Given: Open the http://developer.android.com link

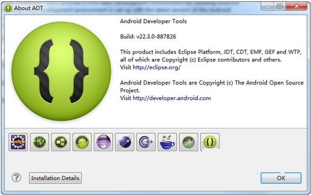Looking at the screenshot, I should tap(172, 98).
